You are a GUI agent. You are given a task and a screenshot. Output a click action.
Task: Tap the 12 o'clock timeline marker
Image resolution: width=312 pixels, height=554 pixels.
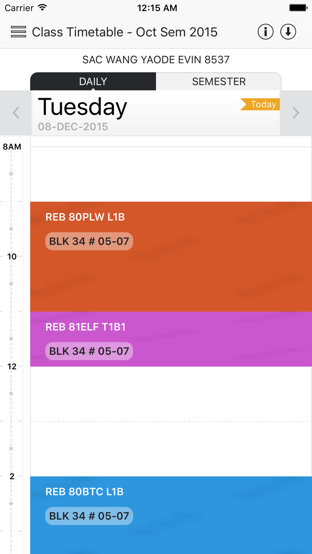coord(12,366)
